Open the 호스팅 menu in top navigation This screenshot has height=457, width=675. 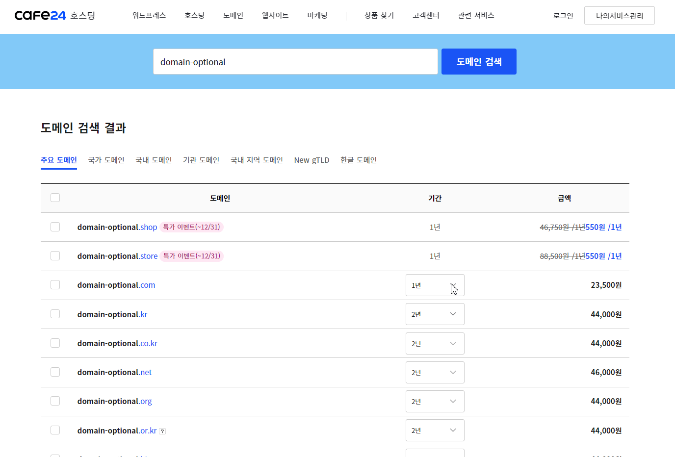[x=194, y=16]
